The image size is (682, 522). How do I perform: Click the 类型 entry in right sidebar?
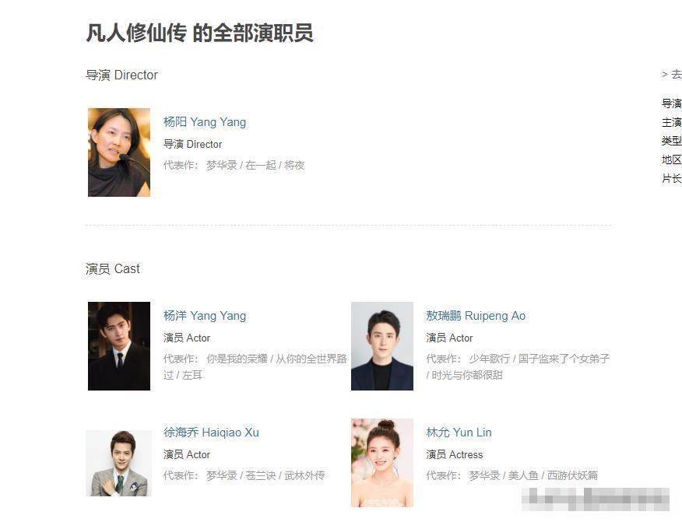672,141
